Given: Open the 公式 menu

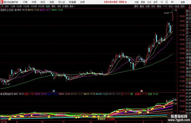Looking at the screenshot, I should click(149, 2).
